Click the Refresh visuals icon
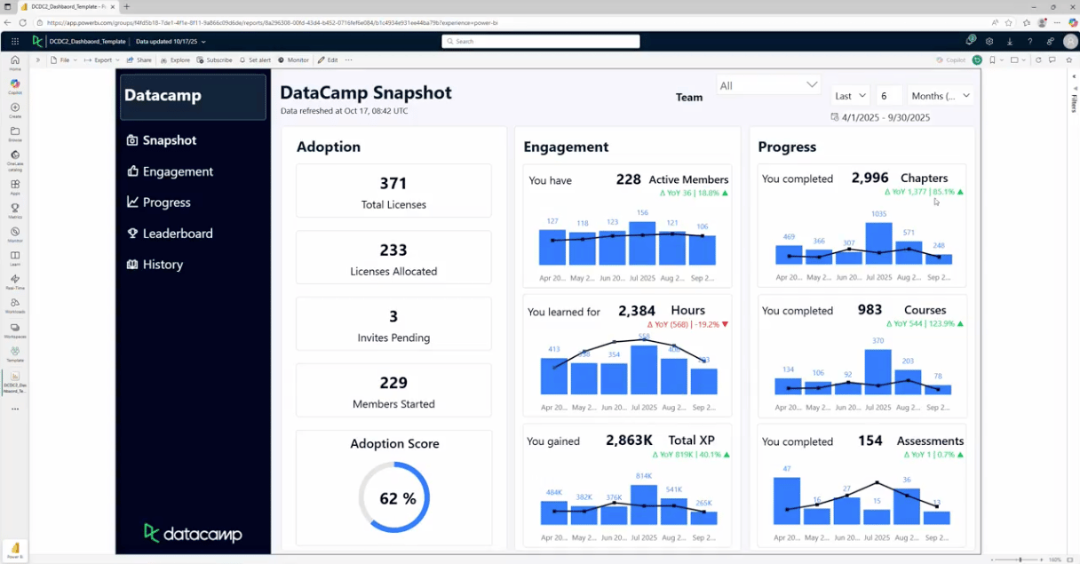1080x564 pixels. pyautogui.click(x=1038, y=60)
